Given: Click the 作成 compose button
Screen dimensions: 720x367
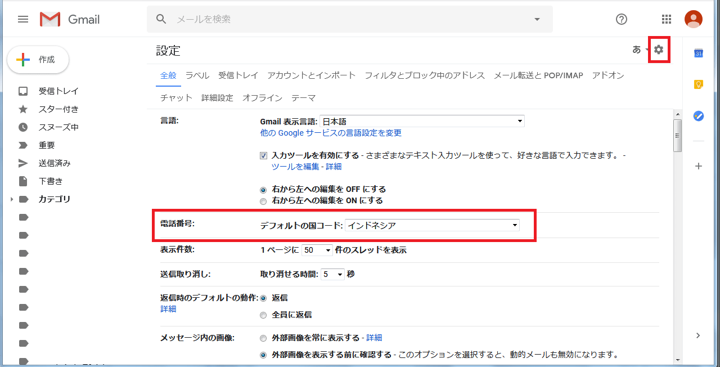Looking at the screenshot, I should [x=38, y=59].
